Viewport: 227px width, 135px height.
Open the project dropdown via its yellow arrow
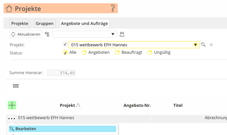tap(195, 45)
